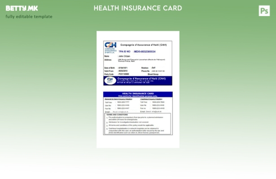Click the BETTY.MK logo

coord(22,8)
